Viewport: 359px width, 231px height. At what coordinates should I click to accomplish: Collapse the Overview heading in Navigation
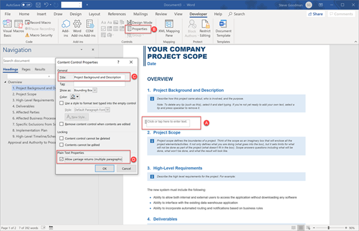coord(5,82)
